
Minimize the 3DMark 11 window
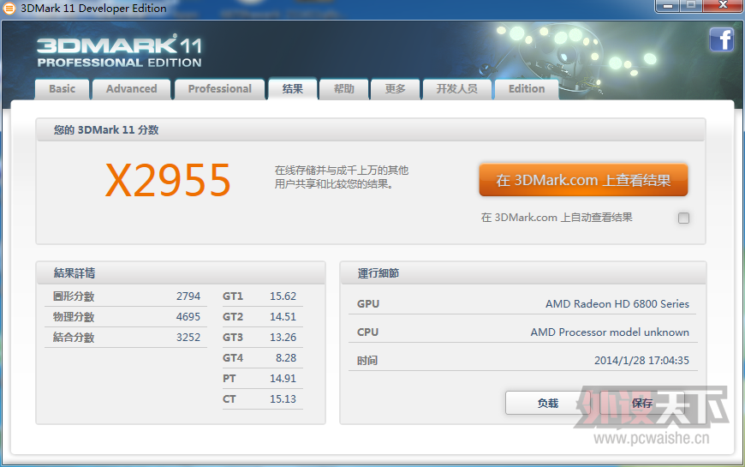668,6
